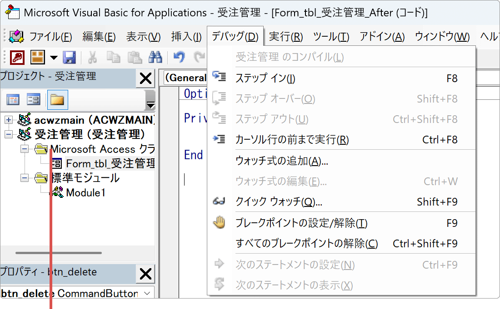Image resolution: width=500 pixels, height=309 pixels.
Task: Click the View Microsoft Access key icon
Action: pos(17,57)
